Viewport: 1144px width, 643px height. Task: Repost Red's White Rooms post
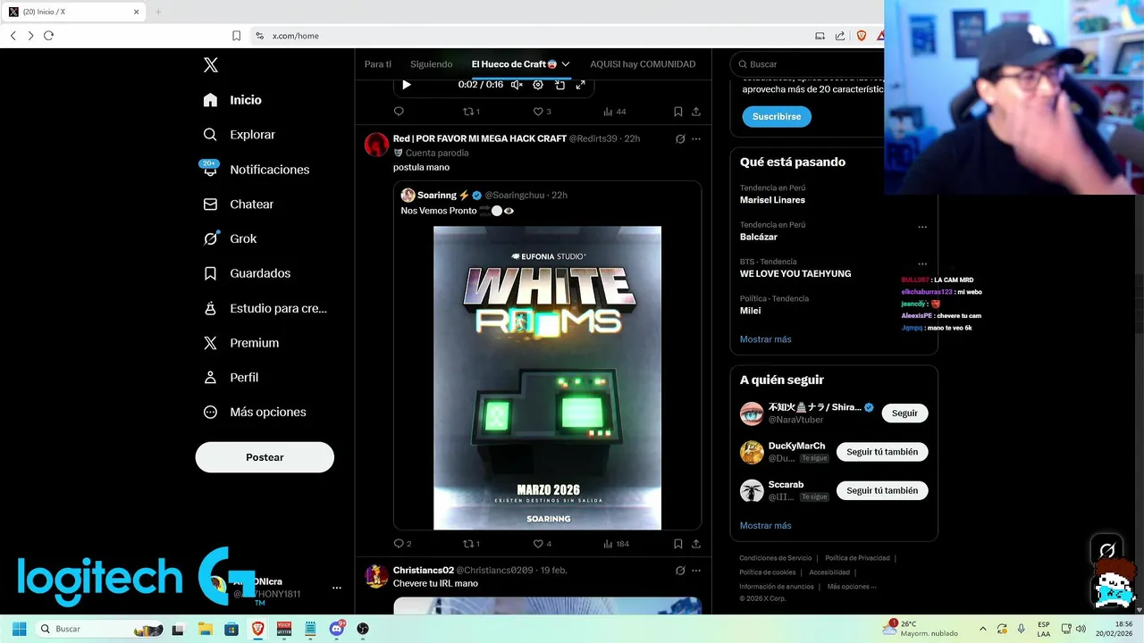click(x=471, y=544)
